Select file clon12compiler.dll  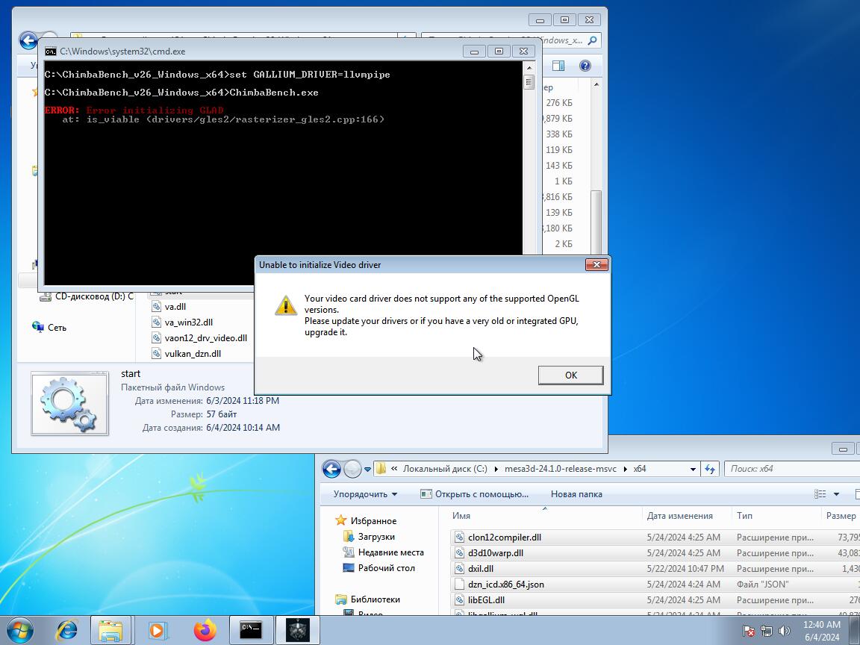(505, 537)
